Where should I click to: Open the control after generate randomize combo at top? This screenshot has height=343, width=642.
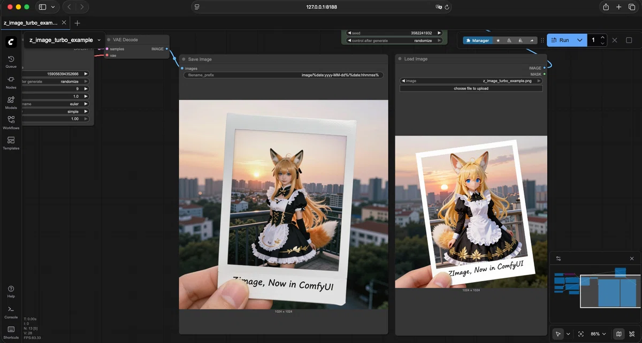point(394,41)
